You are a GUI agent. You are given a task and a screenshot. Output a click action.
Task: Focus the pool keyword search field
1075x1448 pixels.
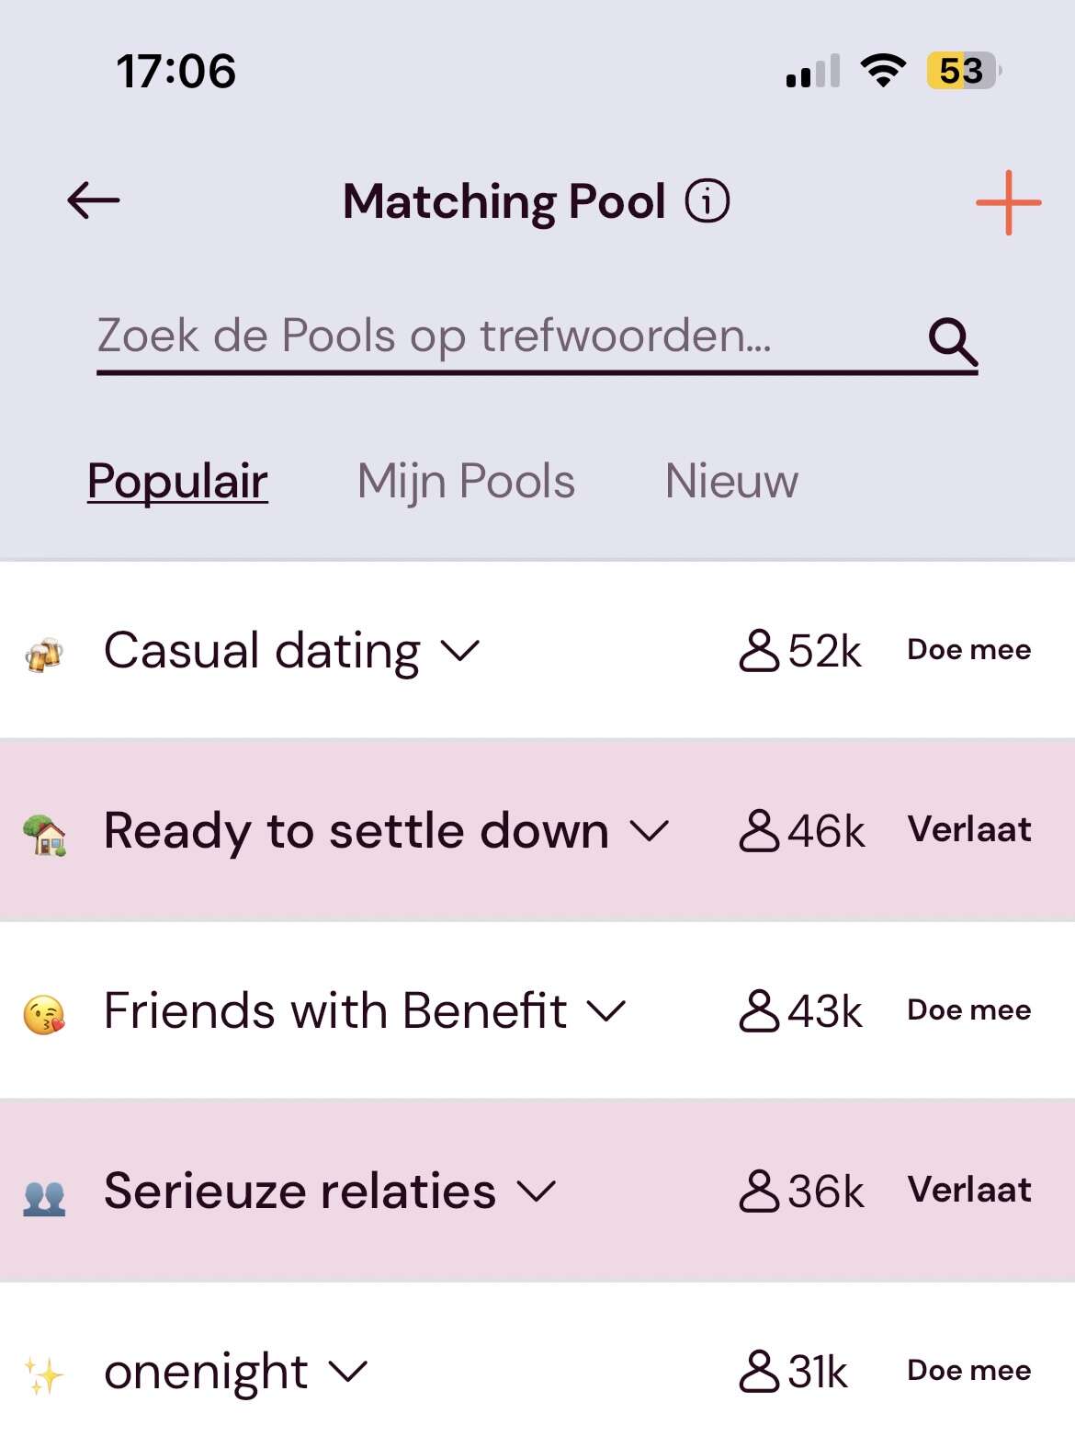coord(537,338)
